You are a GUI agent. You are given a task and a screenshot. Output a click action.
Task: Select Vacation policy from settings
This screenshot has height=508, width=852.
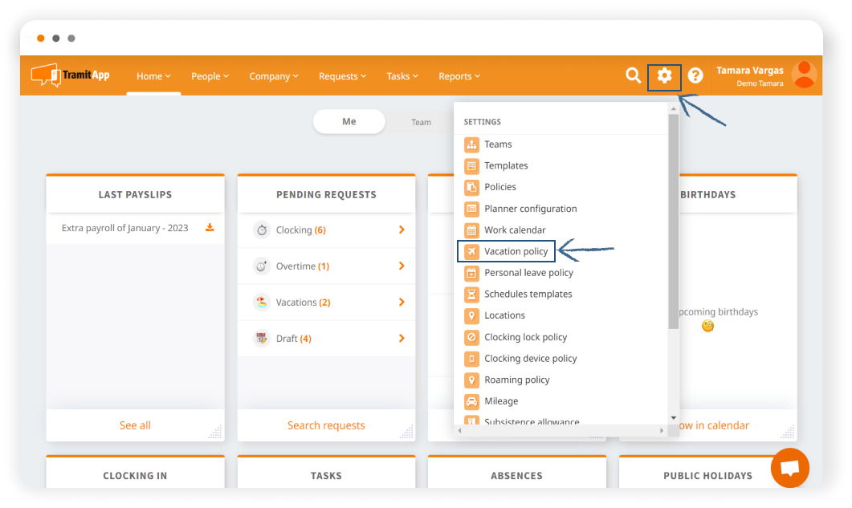coord(516,251)
